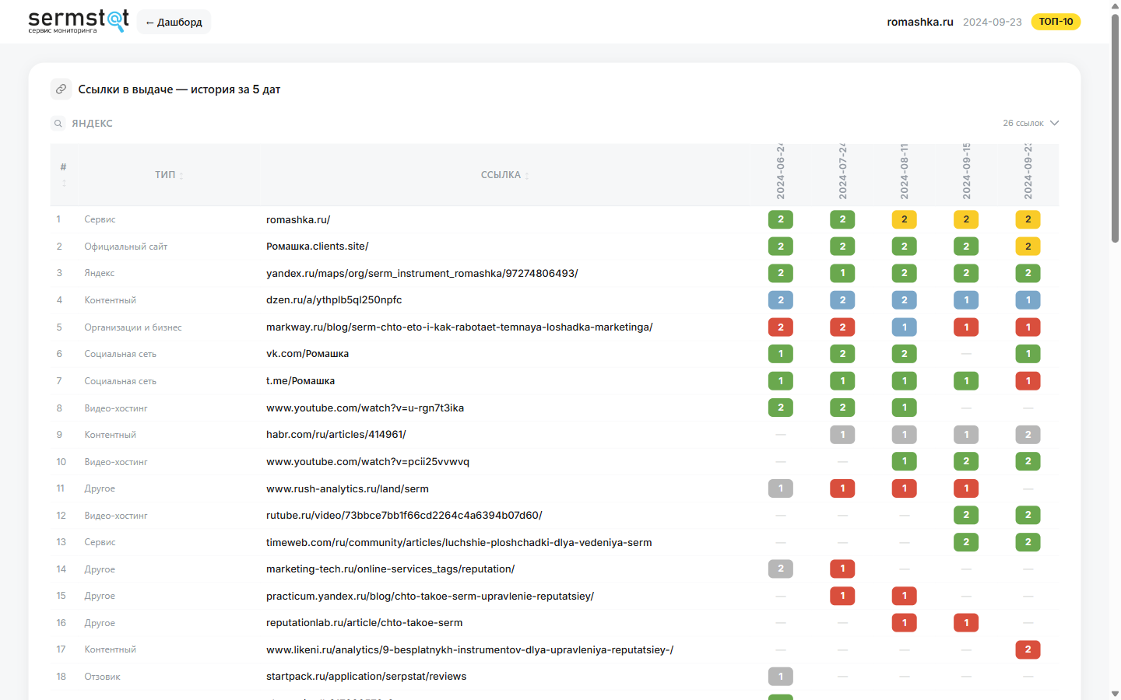The width and height of the screenshot is (1121, 700).
Task: Click the Организации и бизнес type cell
Action: 133,327
